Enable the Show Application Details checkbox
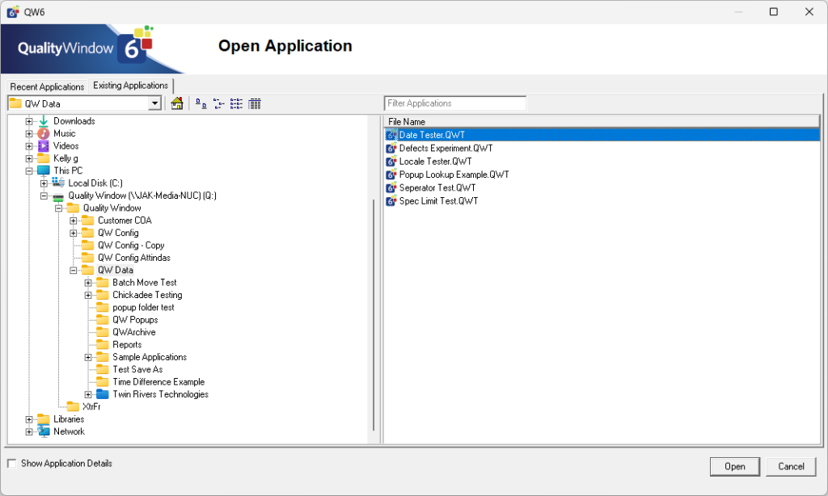The height and width of the screenshot is (496, 828). point(12,463)
